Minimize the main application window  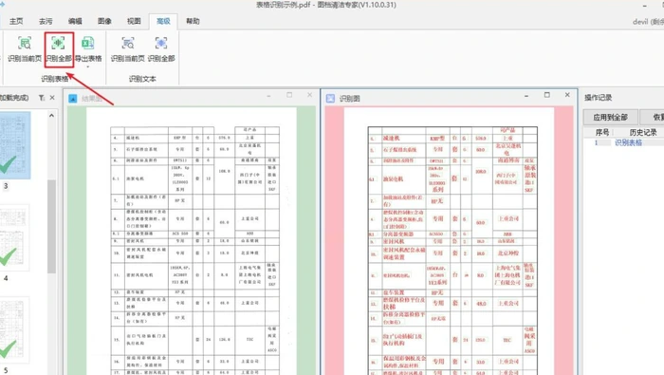tap(645, 6)
